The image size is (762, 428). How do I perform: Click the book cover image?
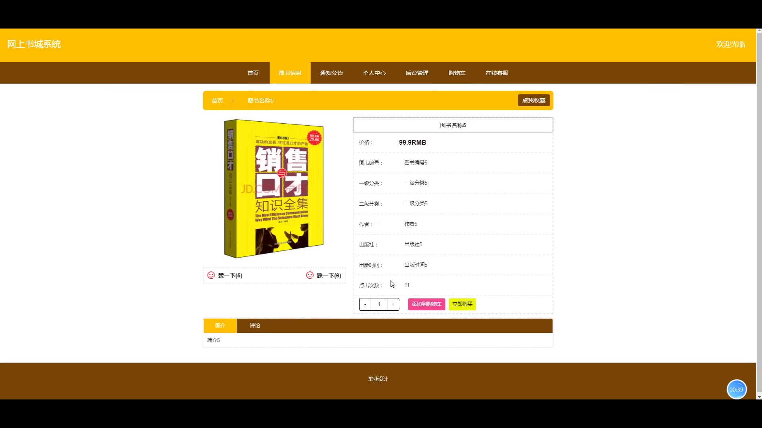coord(274,189)
